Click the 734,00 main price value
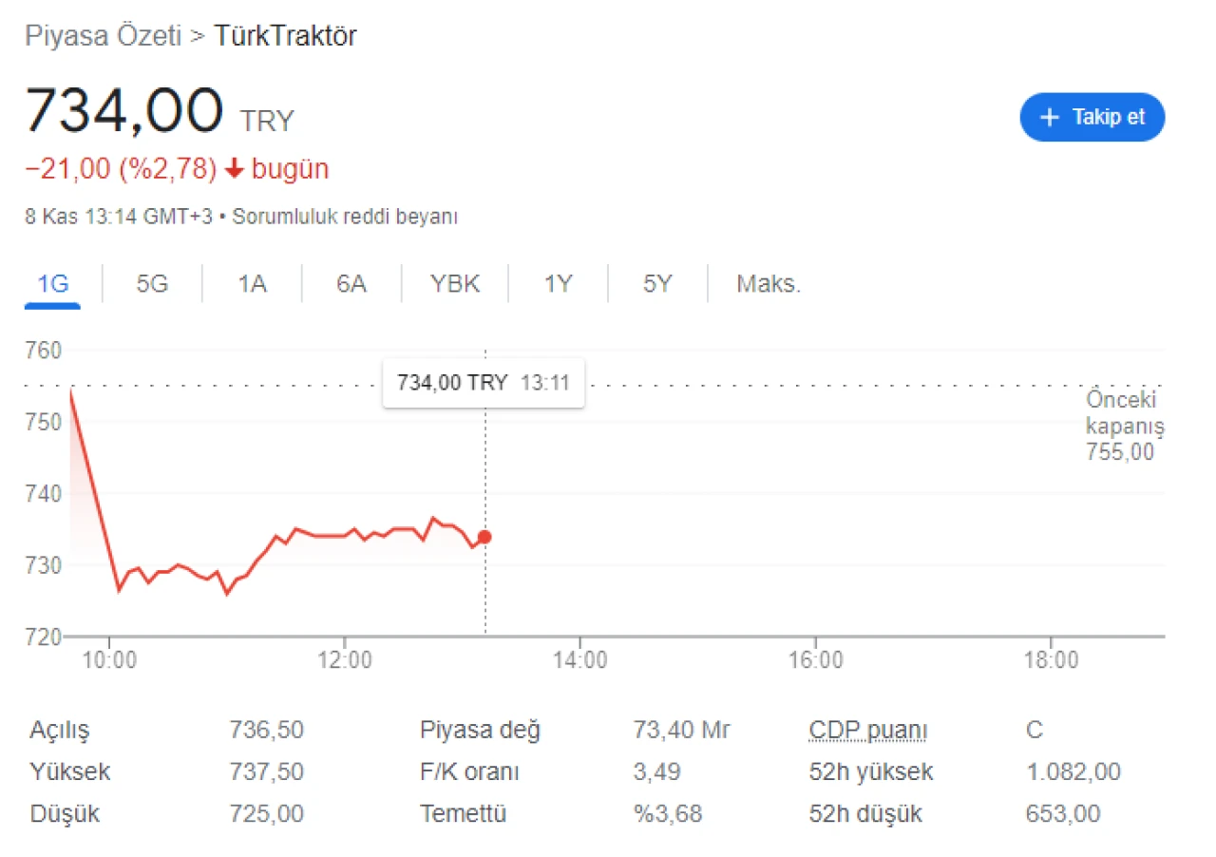 pyautogui.click(x=124, y=111)
